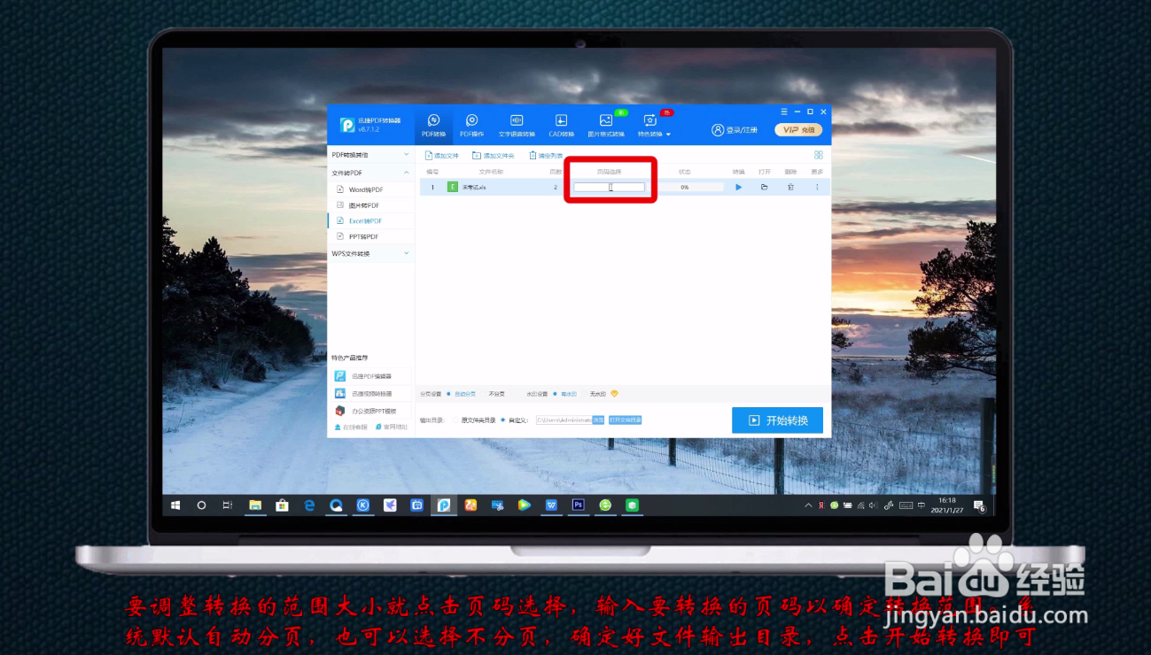Click the 0% progress bar in file row
This screenshot has height=655, width=1151.
point(685,187)
